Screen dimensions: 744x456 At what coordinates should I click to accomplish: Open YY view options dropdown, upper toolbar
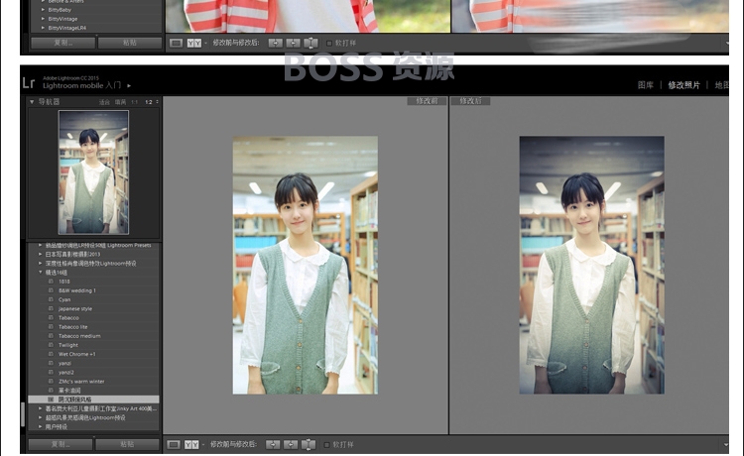pos(206,44)
